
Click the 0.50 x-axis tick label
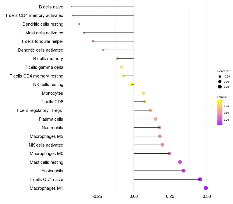(207, 196)
